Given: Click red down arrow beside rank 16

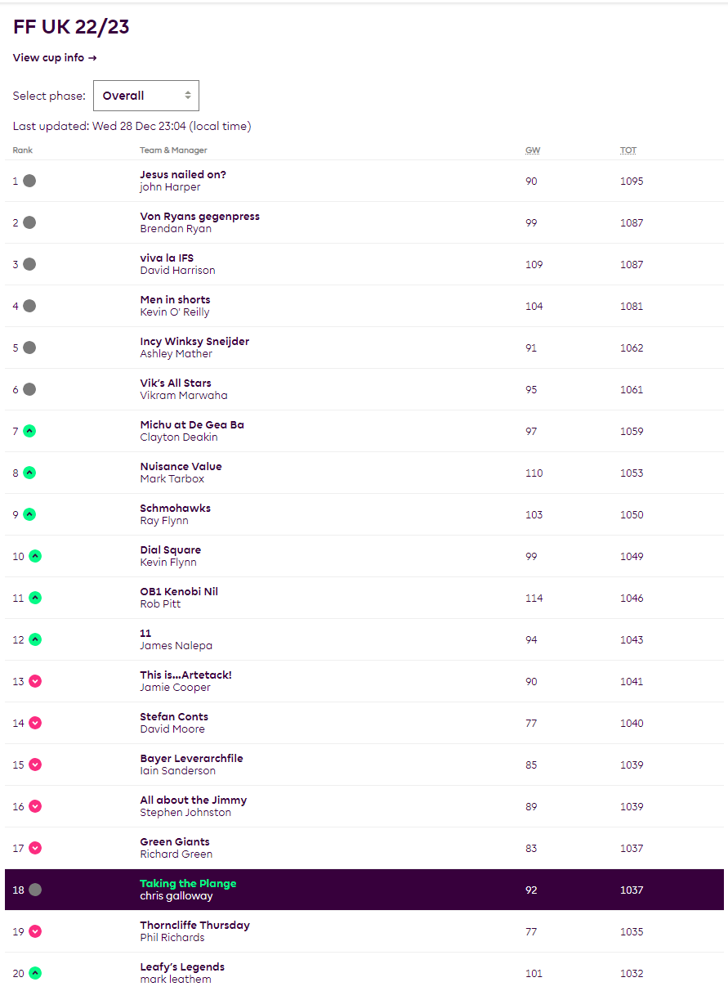Looking at the screenshot, I should coord(35,806).
